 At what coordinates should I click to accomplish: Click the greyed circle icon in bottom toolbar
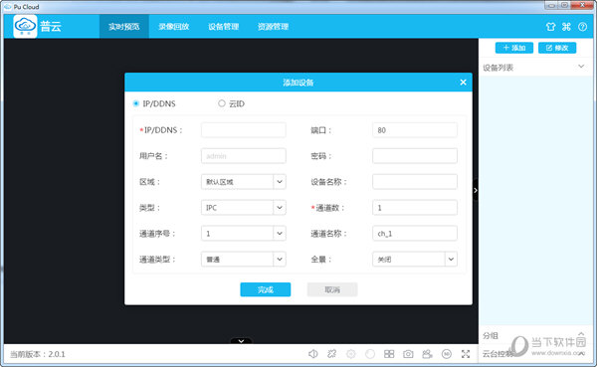point(370,354)
